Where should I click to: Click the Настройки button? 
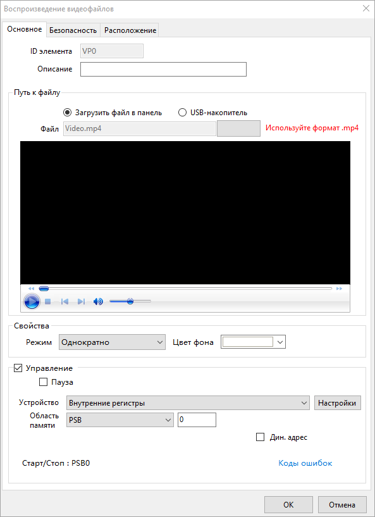pyautogui.click(x=338, y=403)
